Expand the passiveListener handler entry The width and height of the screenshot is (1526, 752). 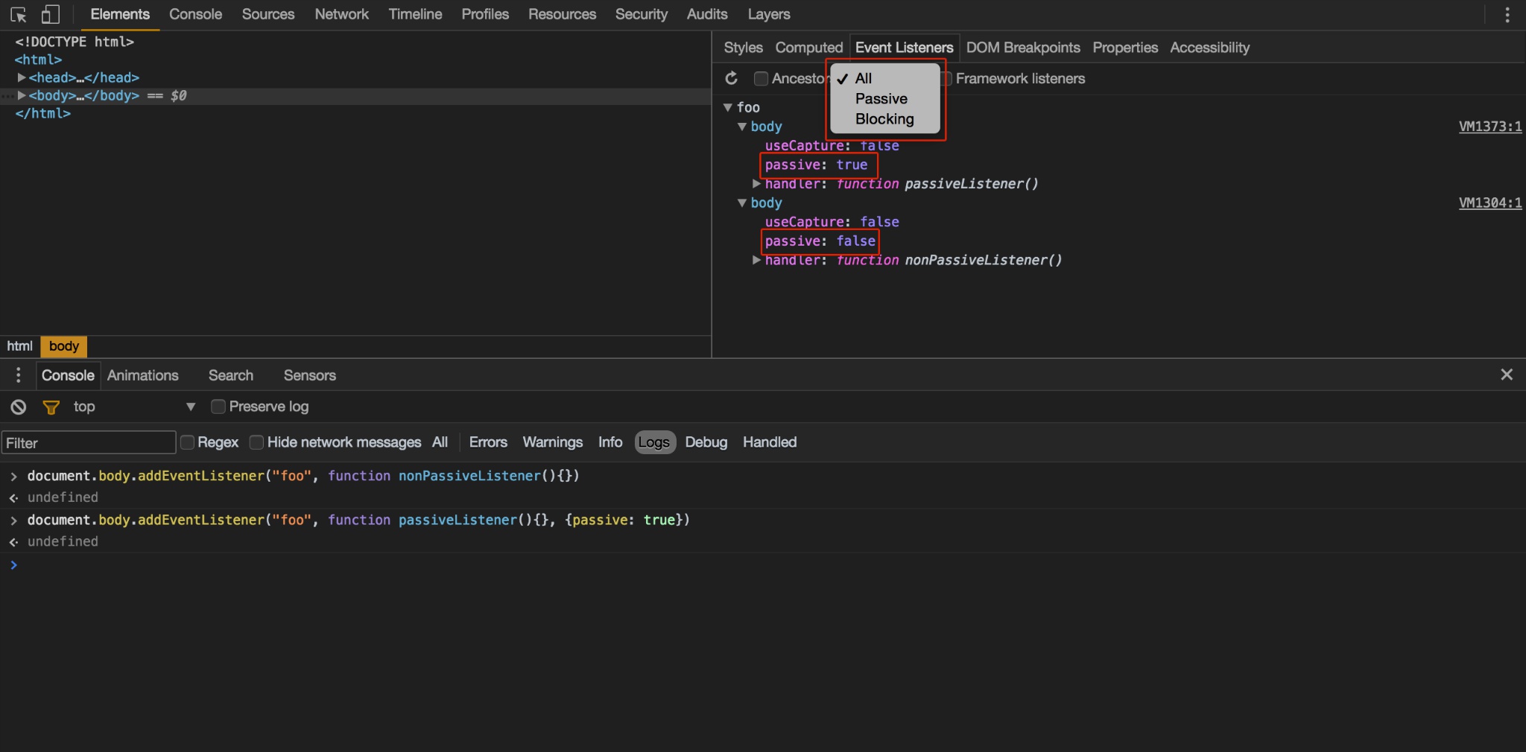pyautogui.click(x=756, y=184)
